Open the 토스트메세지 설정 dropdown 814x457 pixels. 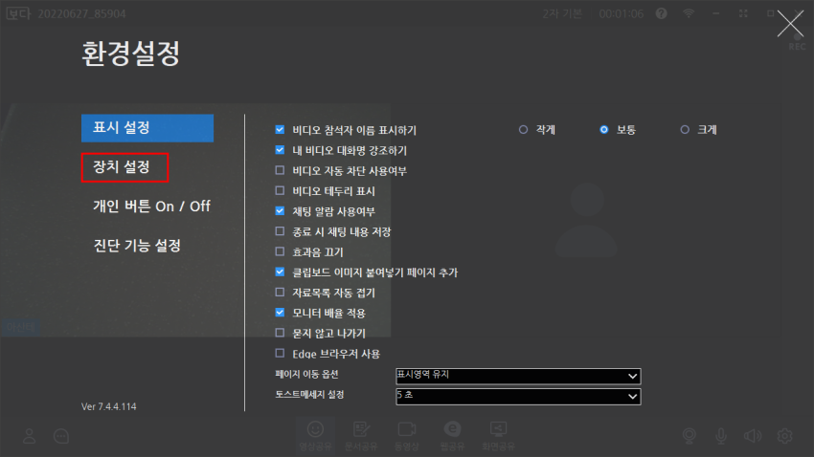[x=516, y=395]
